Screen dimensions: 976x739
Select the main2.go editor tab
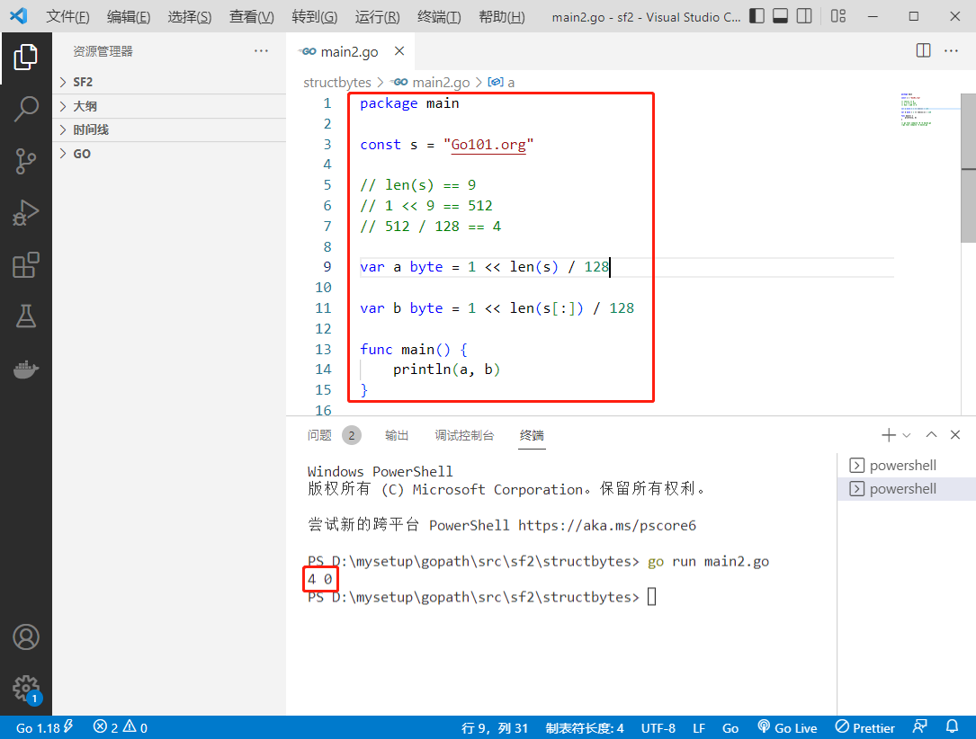click(349, 51)
